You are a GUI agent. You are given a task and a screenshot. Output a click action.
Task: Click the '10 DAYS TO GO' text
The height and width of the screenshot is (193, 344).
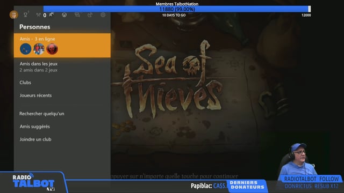coord(174,16)
